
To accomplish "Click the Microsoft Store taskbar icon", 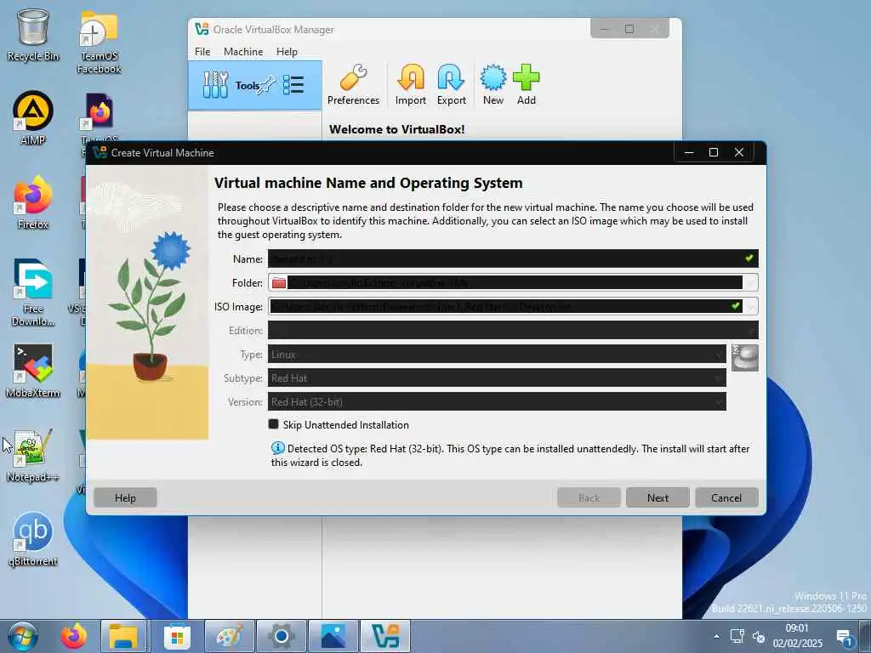I will point(177,636).
